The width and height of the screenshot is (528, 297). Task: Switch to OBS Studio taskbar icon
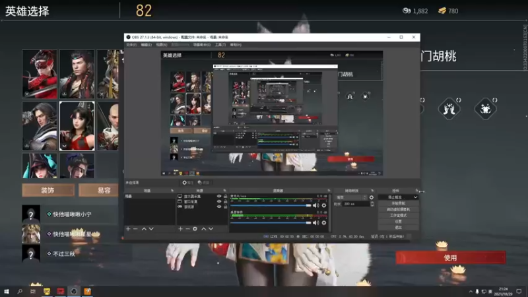tap(74, 291)
